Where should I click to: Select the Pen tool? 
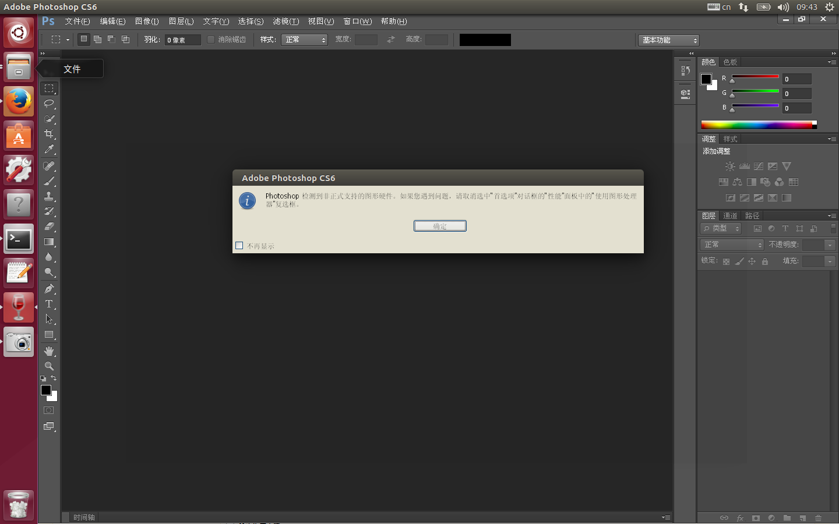click(x=49, y=289)
